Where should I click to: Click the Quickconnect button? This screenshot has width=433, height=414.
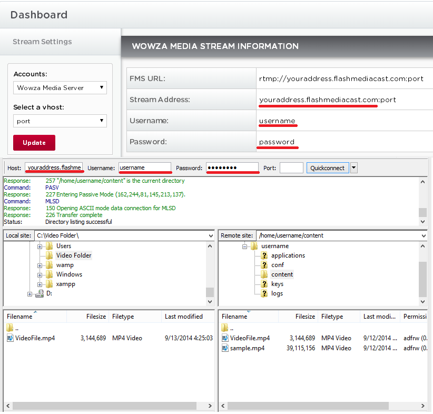pyautogui.click(x=328, y=168)
